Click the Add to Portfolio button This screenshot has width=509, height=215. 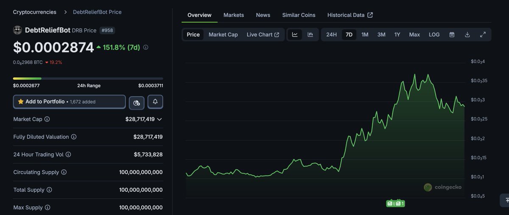click(70, 102)
